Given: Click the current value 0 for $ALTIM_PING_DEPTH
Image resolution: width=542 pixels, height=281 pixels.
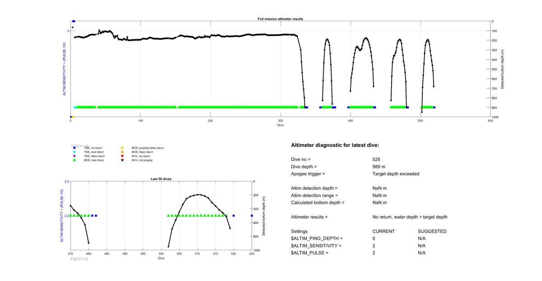Looking at the screenshot, I should 374,239.
